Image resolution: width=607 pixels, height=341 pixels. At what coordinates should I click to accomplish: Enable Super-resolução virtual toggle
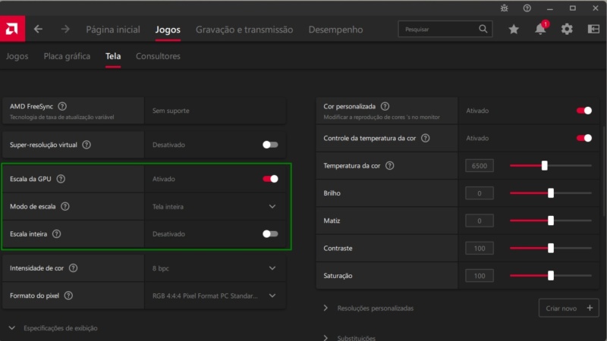point(270,145)
